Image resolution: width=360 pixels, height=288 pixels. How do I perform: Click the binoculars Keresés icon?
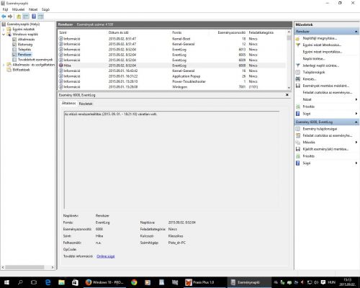(298, 79)
